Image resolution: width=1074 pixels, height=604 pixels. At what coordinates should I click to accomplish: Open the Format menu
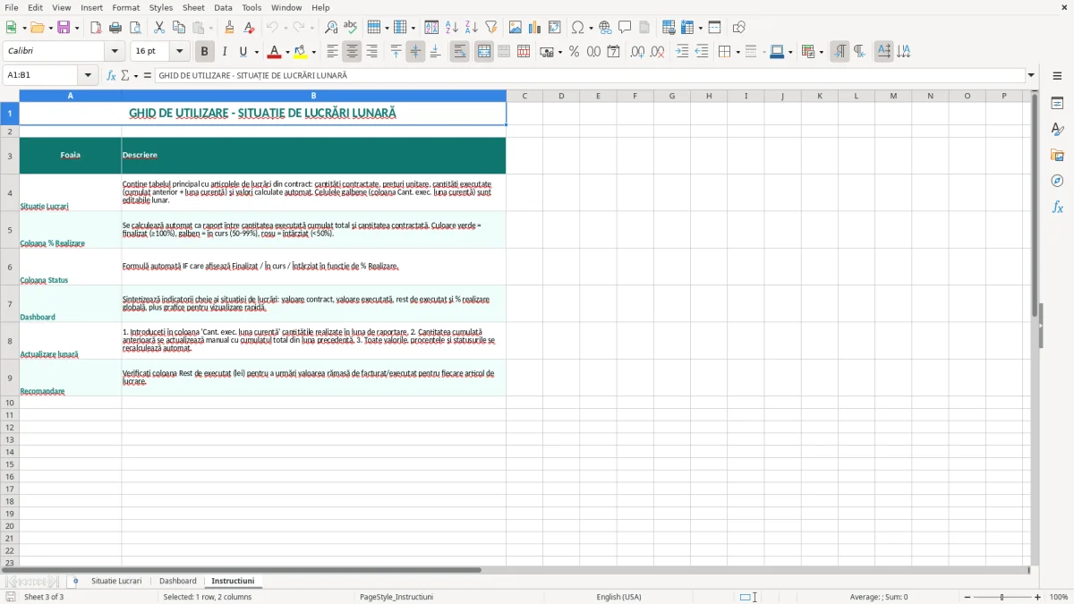125,7
